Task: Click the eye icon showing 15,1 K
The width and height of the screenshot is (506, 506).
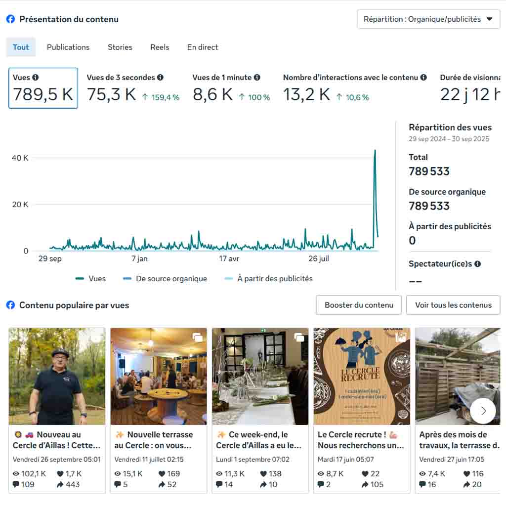Action: click(118, 474)
